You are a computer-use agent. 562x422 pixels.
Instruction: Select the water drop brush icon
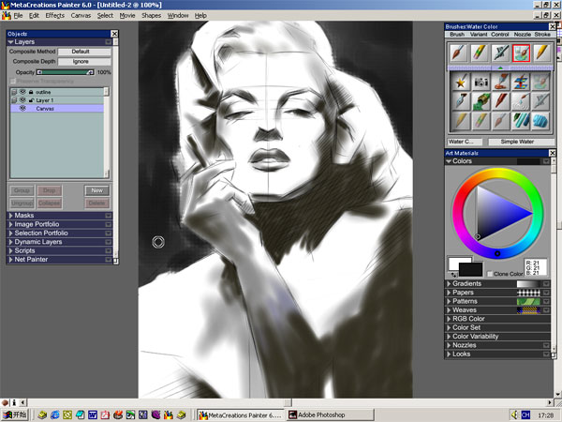pyautogui.click(x=521, y=101)
